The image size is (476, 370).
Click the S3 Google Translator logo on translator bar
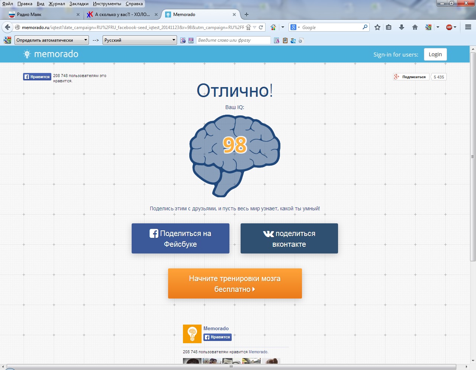[x=7, y=40]
